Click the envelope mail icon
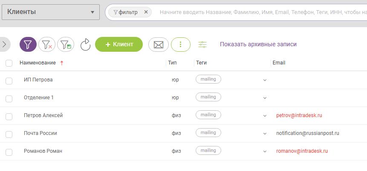367x171 pixels. click(x=159, y=44)
